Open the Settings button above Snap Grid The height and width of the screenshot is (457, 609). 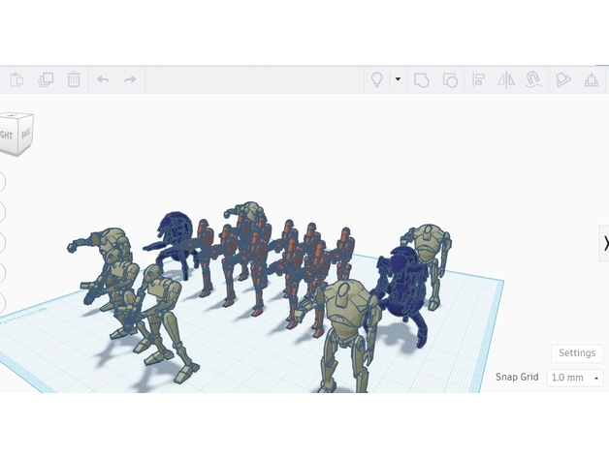(577, 353)
